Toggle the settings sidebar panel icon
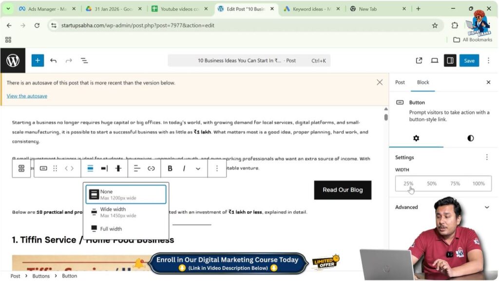Screen dimensions: 499x281 point(449,60)
